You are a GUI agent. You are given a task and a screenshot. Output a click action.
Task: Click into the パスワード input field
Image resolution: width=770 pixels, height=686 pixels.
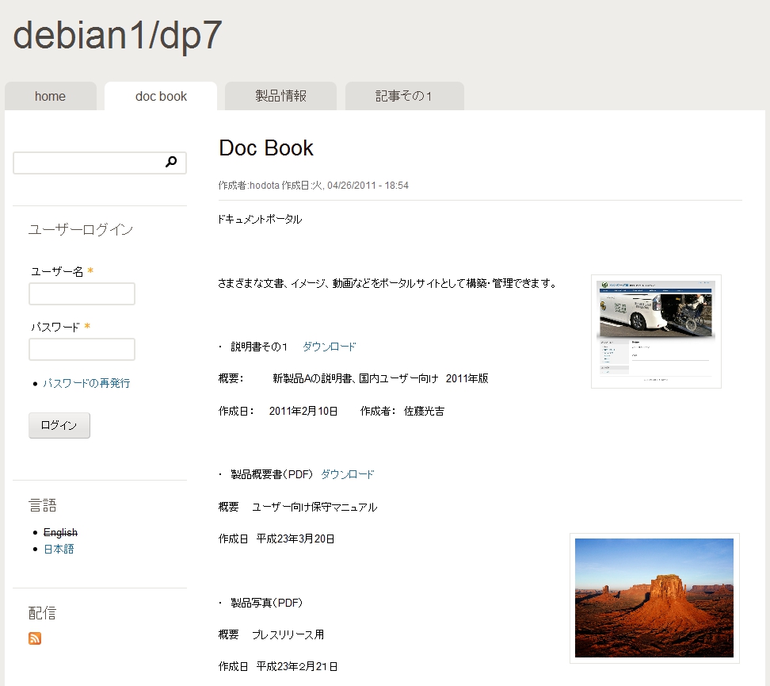point(82,349)
